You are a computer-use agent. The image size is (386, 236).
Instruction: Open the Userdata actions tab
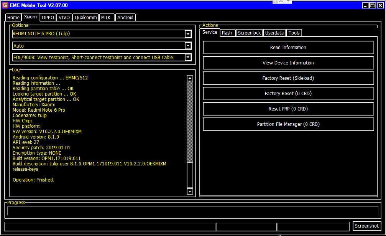(x=274, y=33)
